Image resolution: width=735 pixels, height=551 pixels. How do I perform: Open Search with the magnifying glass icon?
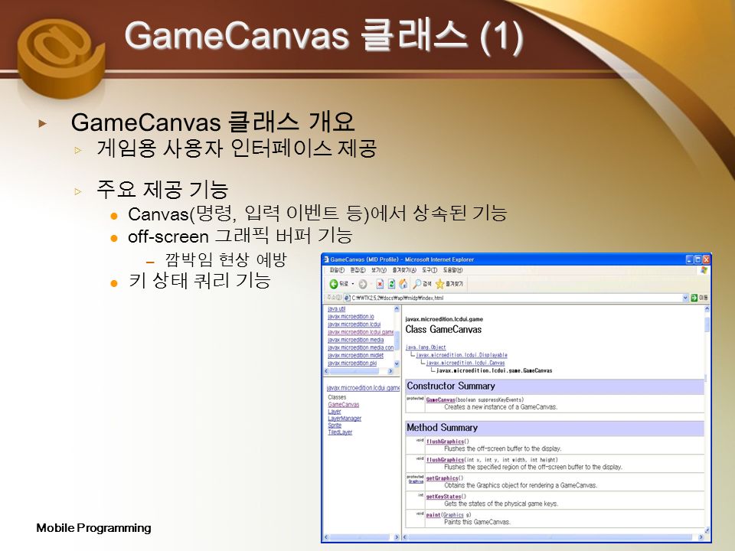click(416, 284)
